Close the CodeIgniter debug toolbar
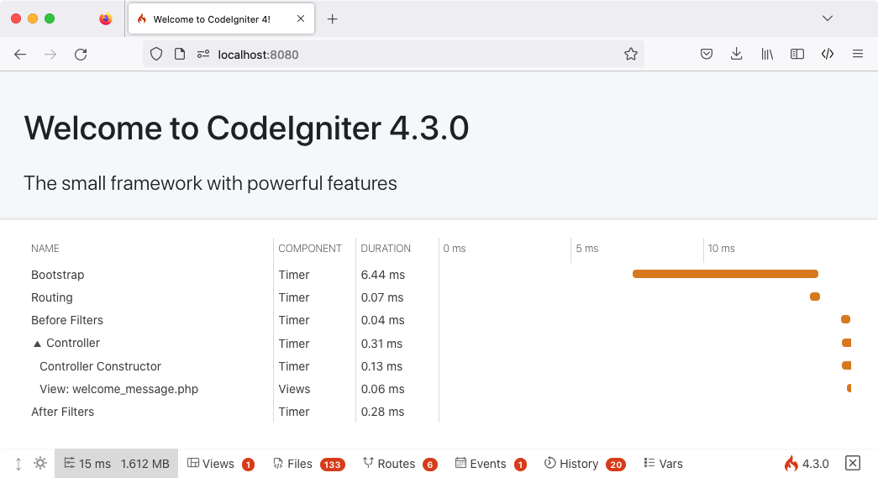This screenshot has height=478, width=878. [x=852, y=464]
